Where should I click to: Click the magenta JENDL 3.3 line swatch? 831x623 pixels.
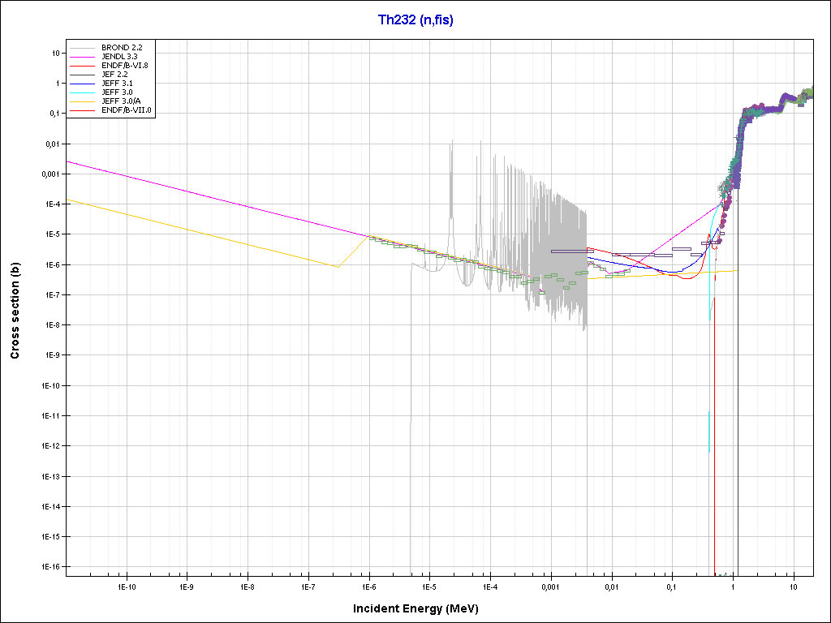83,56
